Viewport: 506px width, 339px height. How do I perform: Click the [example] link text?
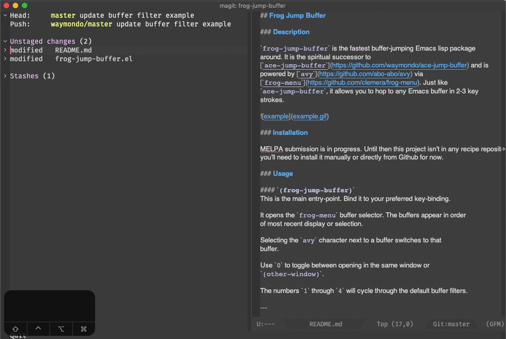(x=276, y=116)
